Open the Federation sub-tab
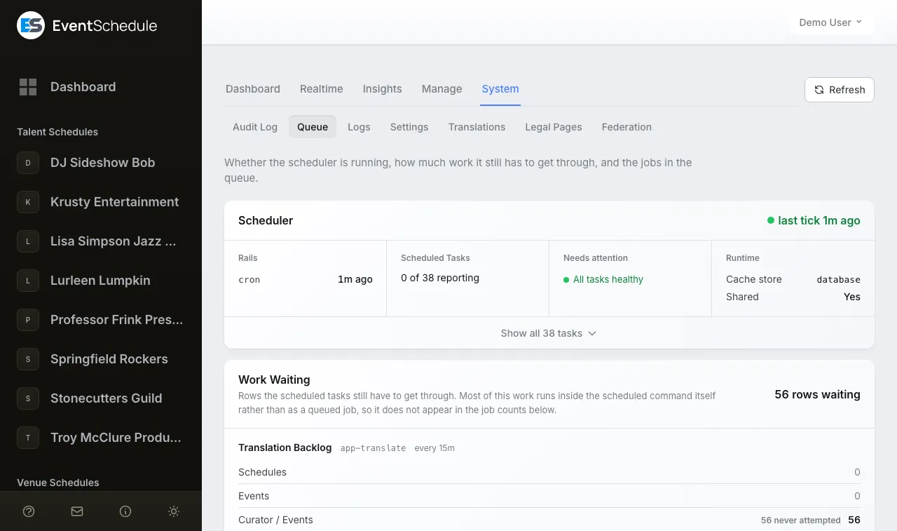This screenshot has width=897, height=531. click(626, 127)
